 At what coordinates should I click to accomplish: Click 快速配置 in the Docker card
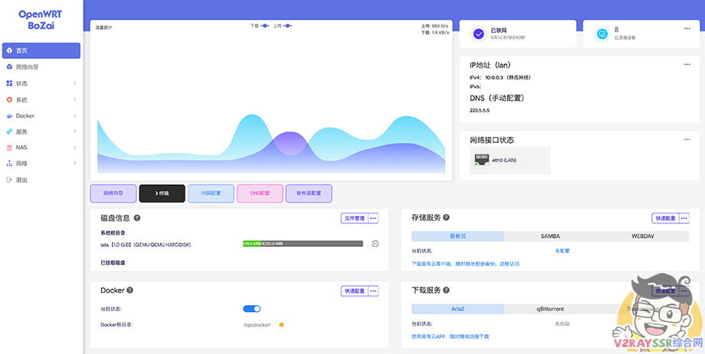(x=355, y=291)
